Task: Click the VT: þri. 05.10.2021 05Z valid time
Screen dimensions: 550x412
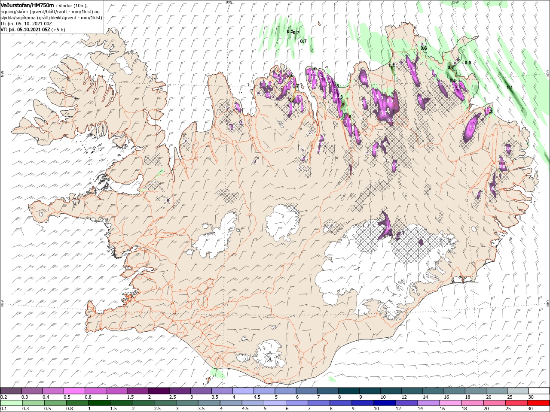Action: click(x=25, y=30)
